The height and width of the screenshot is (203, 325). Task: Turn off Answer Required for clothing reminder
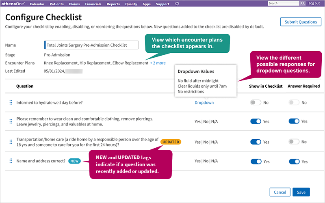[x=294, y=121]
